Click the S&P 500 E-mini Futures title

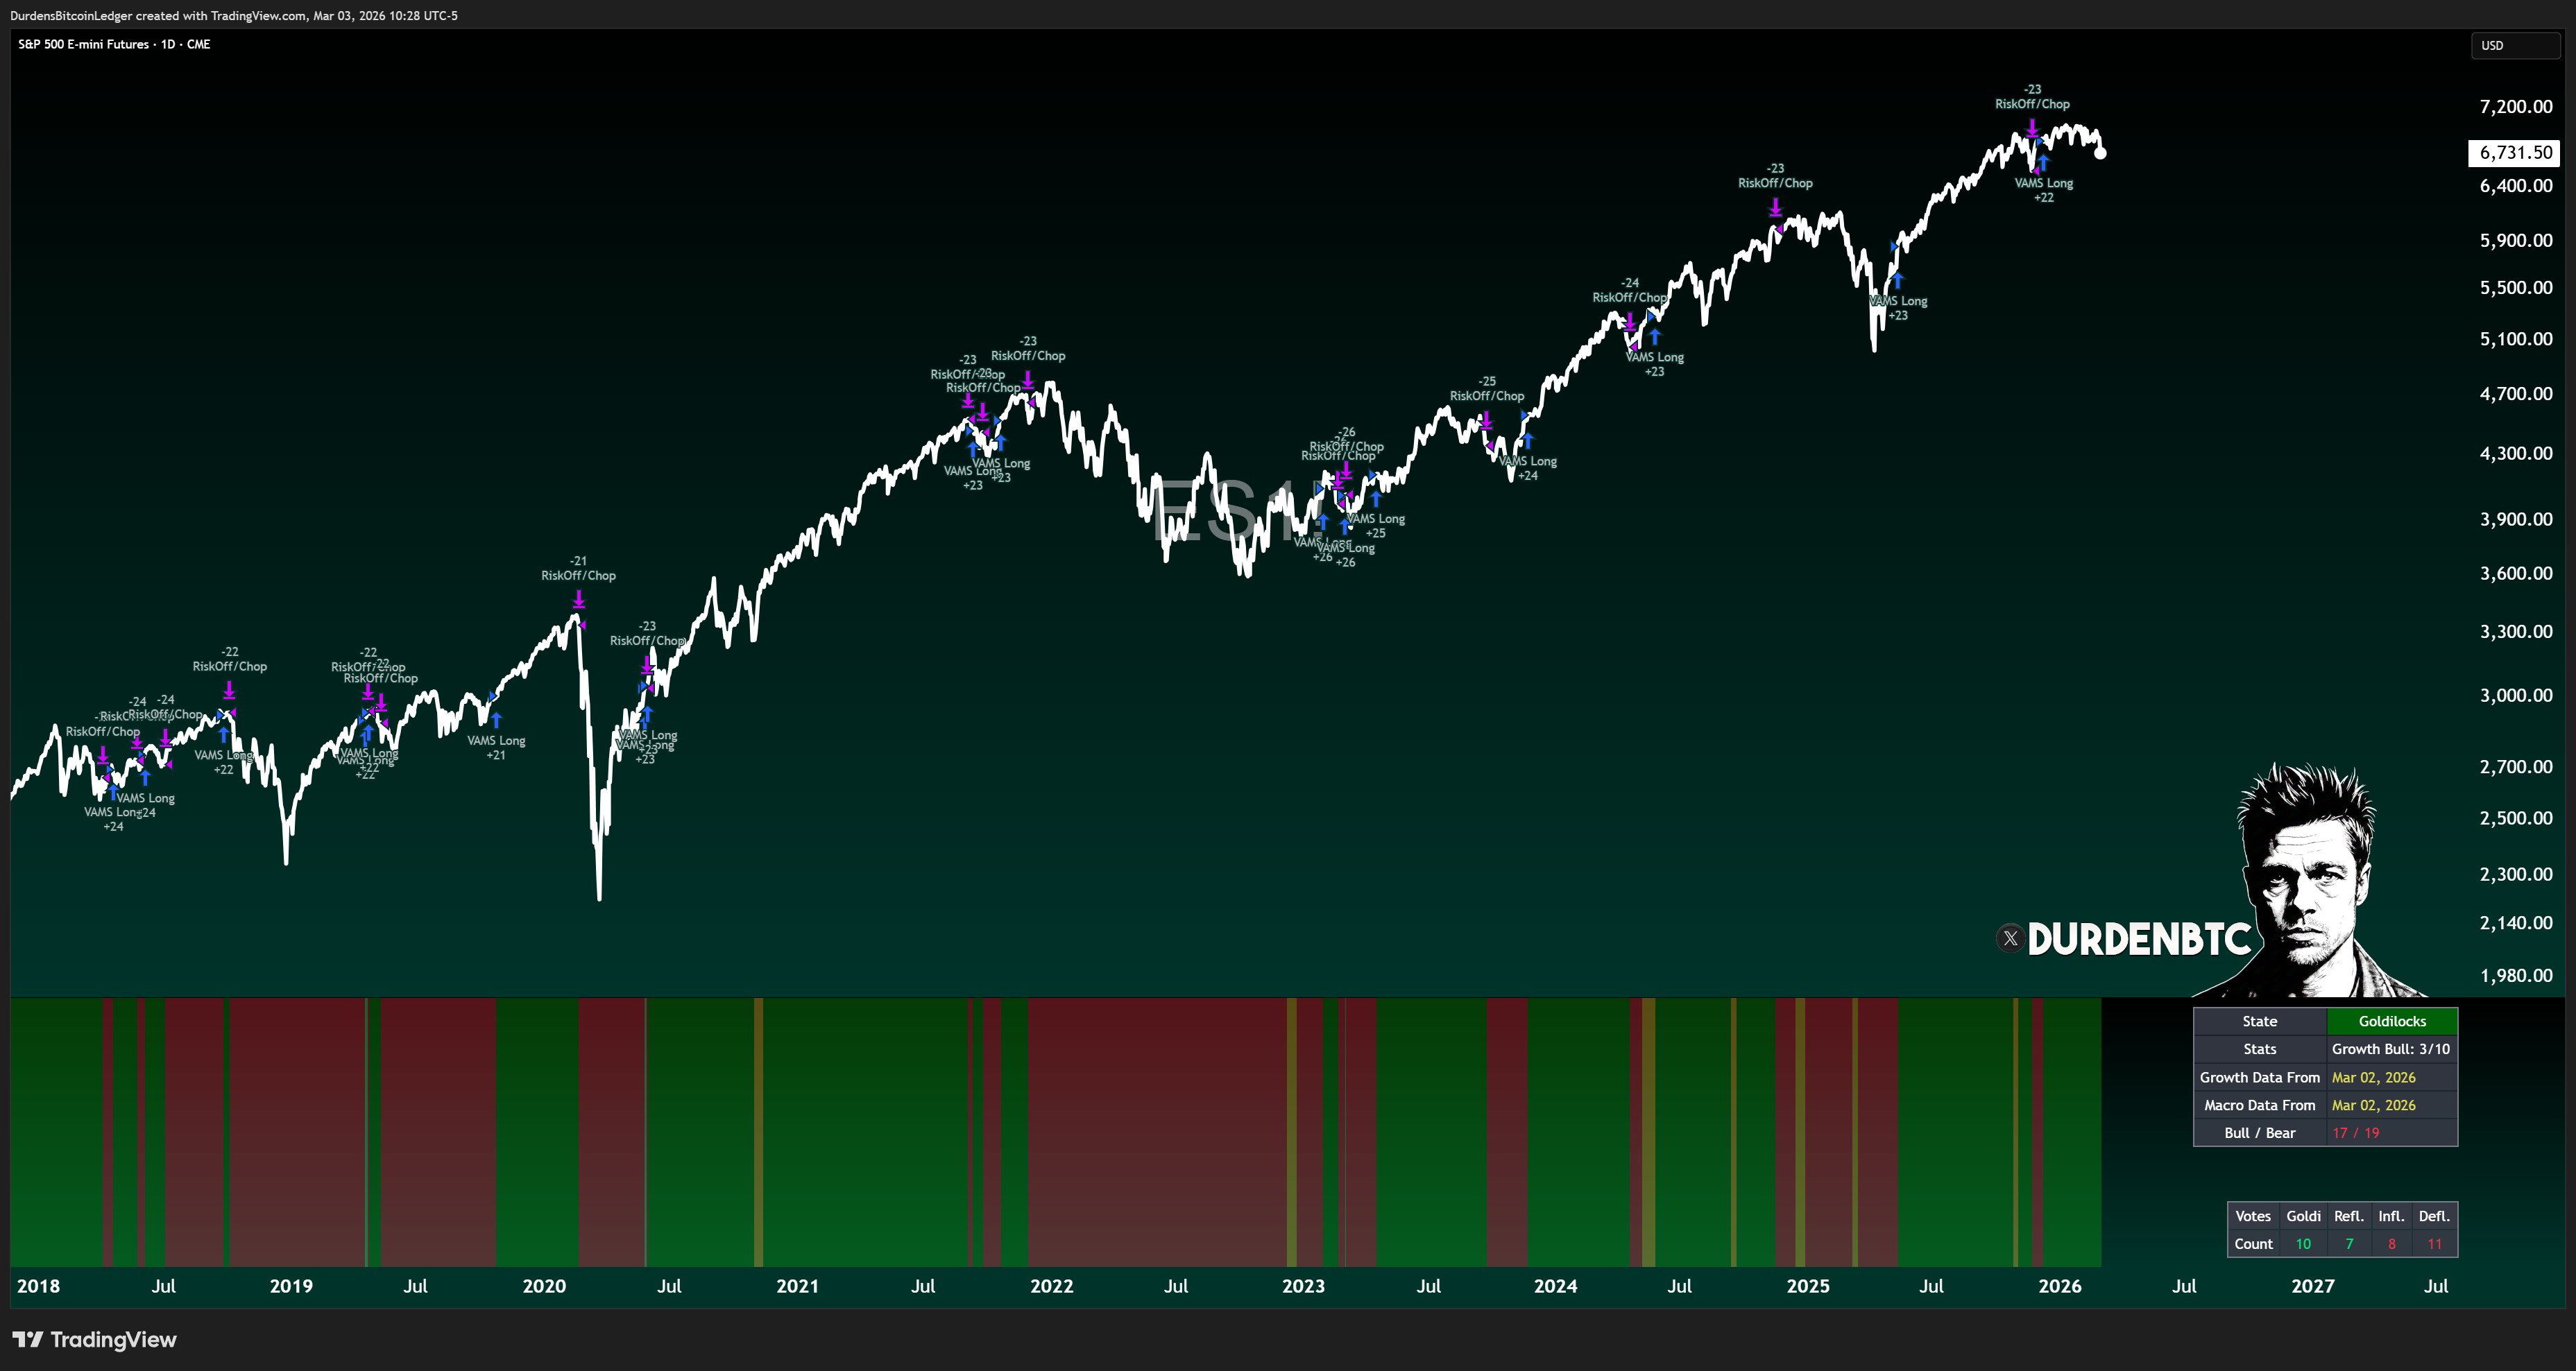click(114, 44)
